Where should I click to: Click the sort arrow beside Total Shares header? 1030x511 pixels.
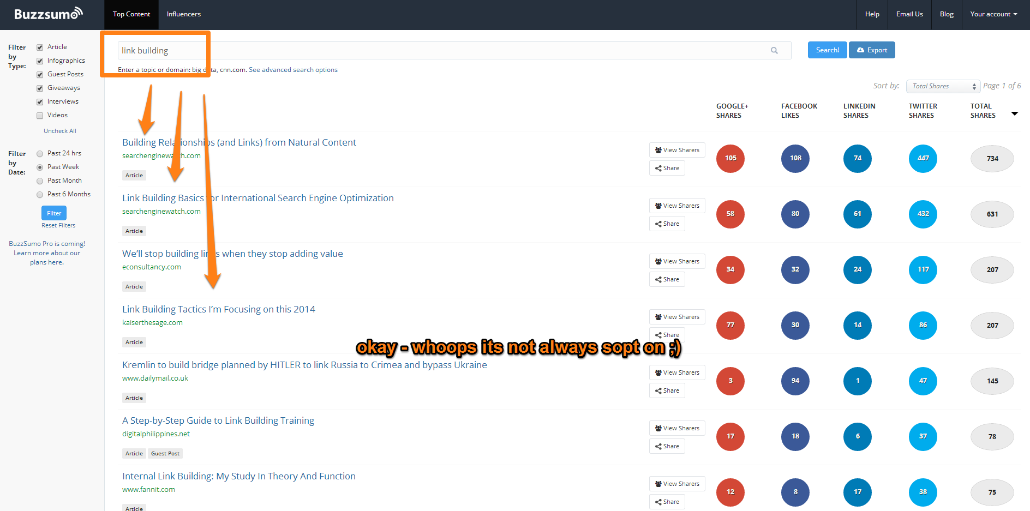[1015, 113]
